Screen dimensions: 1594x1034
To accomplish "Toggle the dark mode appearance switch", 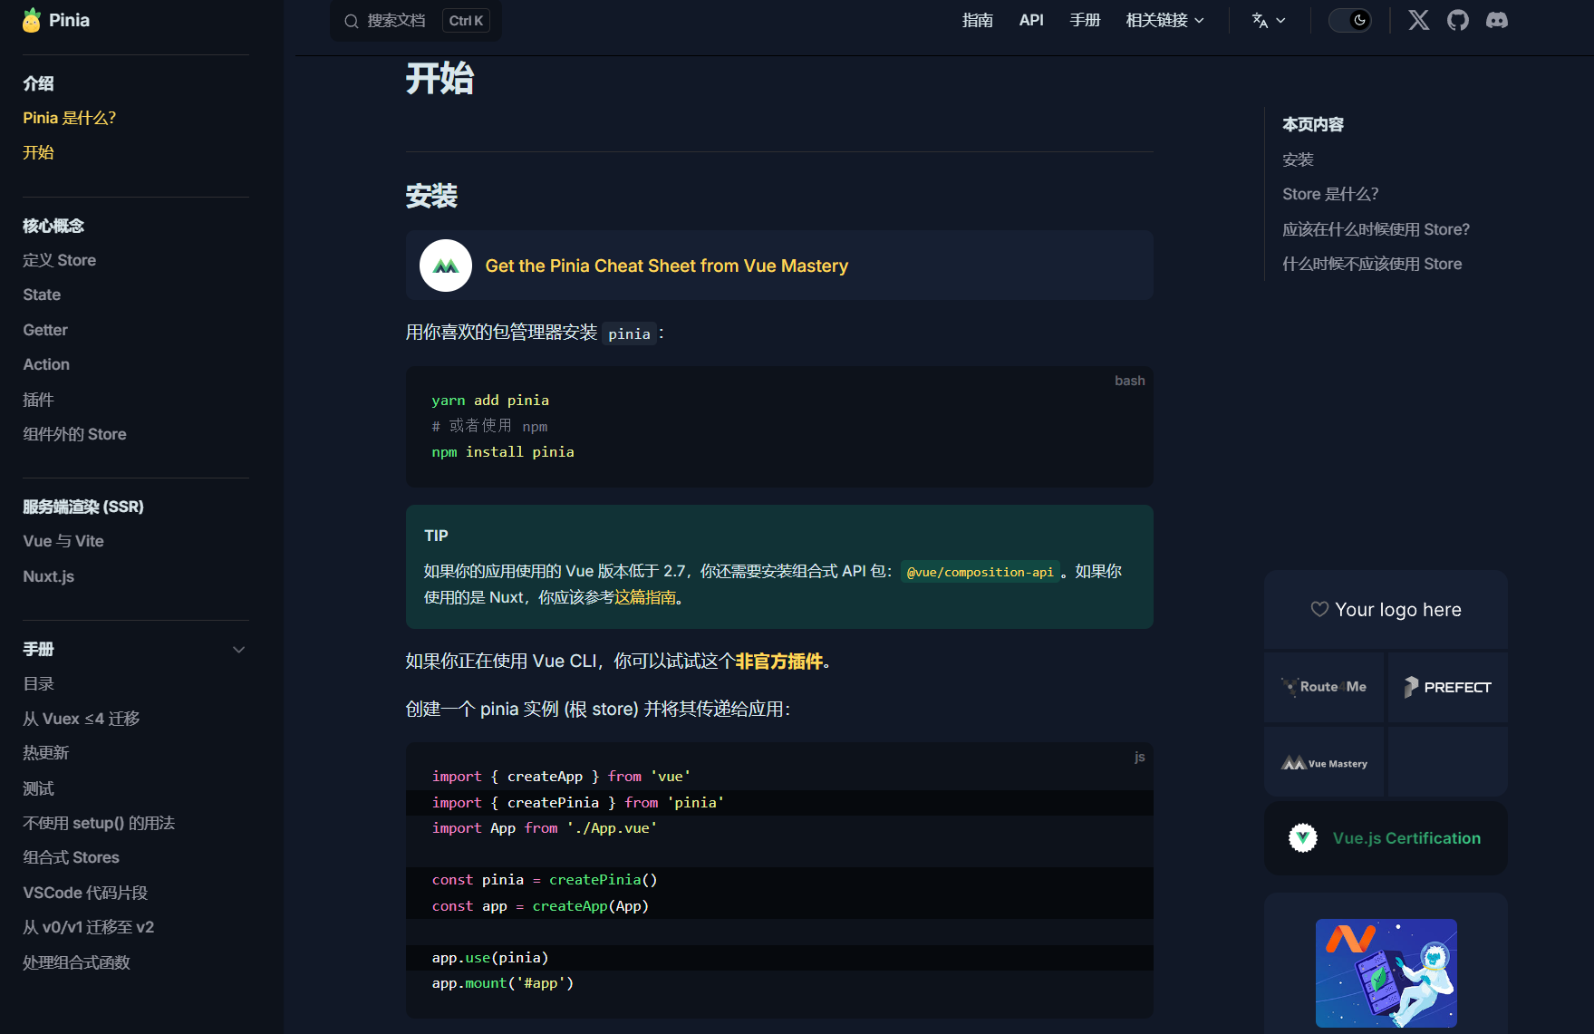I will tap(1350, 20).
